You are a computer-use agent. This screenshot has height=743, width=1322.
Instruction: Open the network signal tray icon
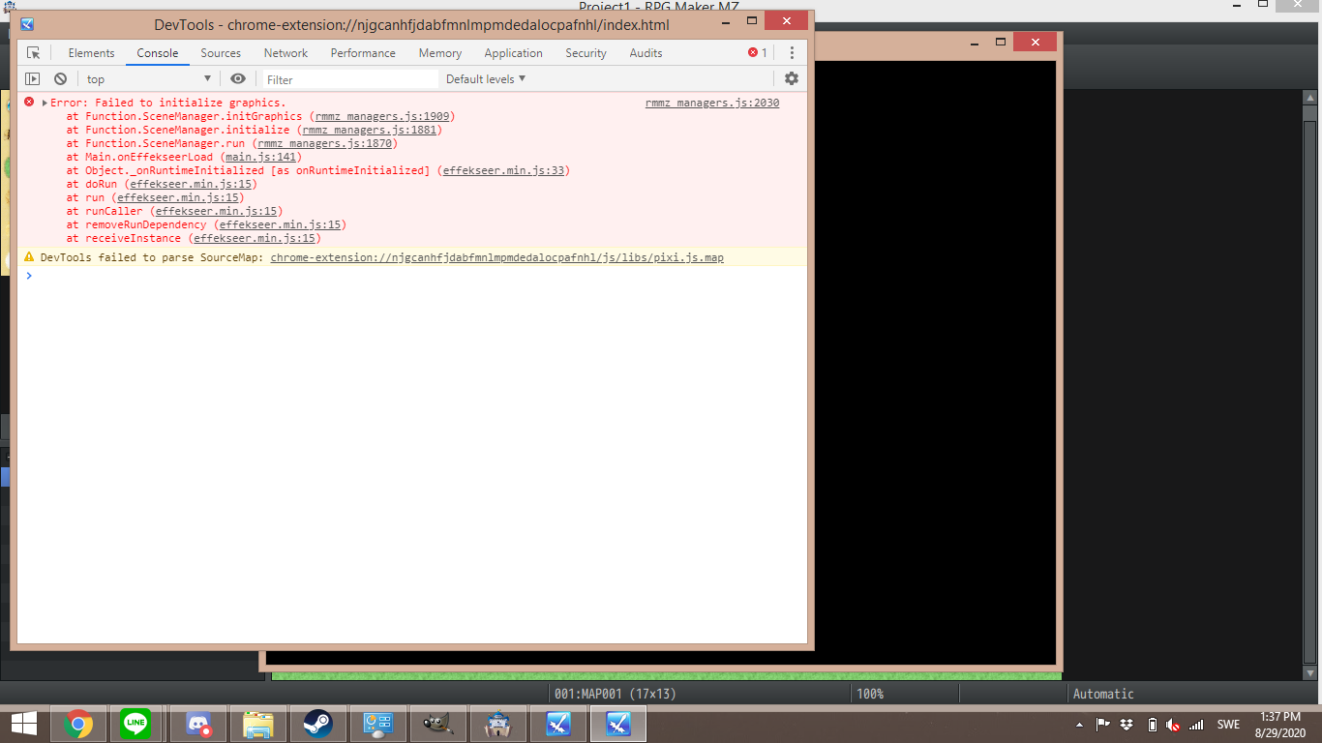click(x=1197, y=725)
